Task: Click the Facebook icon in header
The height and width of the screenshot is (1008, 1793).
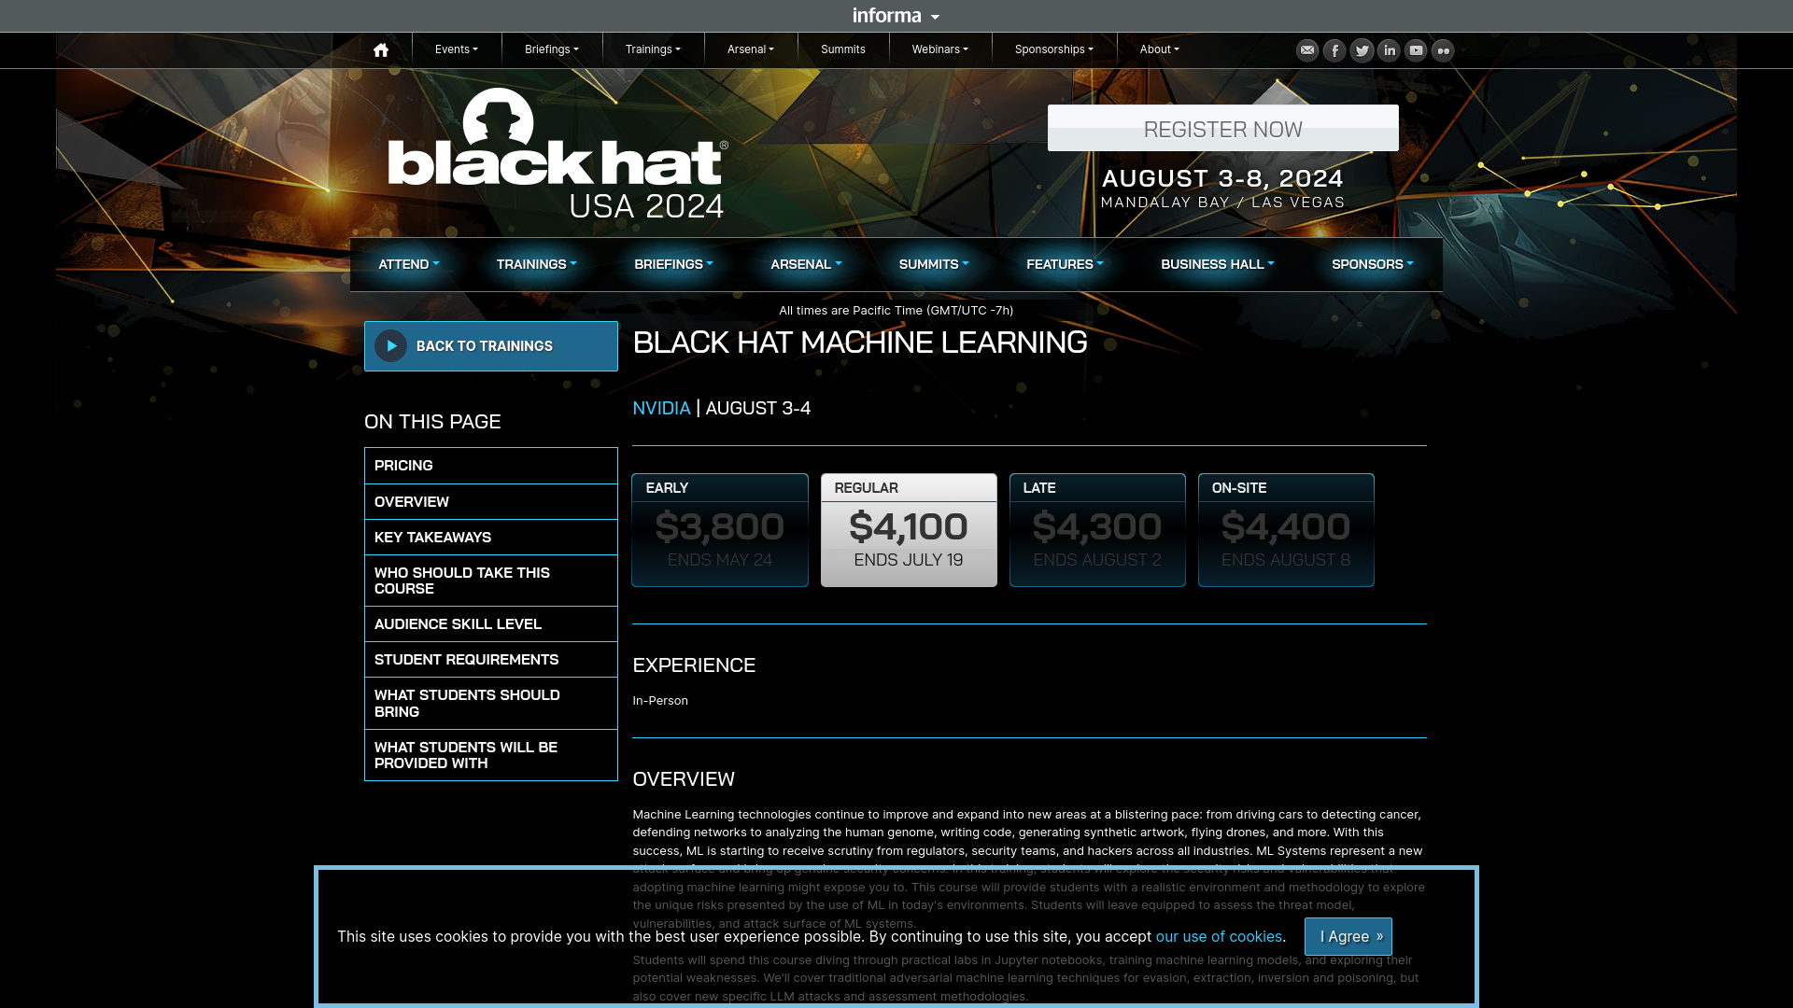Action: click(x=1334, y=49)
